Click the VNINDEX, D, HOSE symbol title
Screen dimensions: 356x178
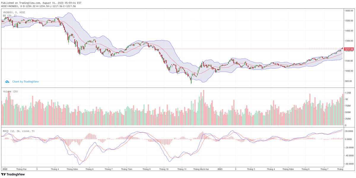(14, 12)
